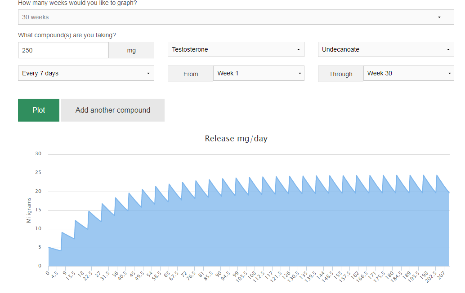This screenshot has width=465, height=293.
Task: Click the dosage input field showing 250
Action: click(63, 50)
